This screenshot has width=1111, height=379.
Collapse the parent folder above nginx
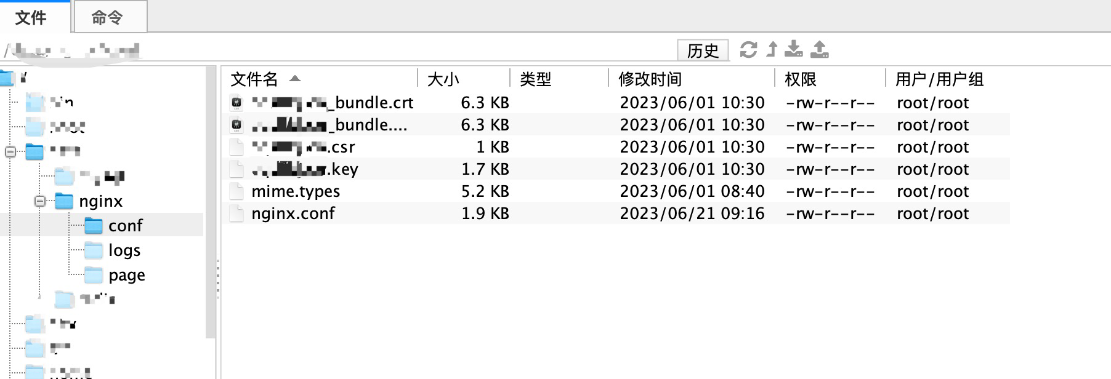(x=10, y=151)
